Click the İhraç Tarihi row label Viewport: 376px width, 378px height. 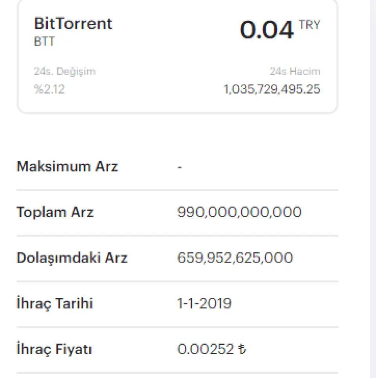[55, 303]
